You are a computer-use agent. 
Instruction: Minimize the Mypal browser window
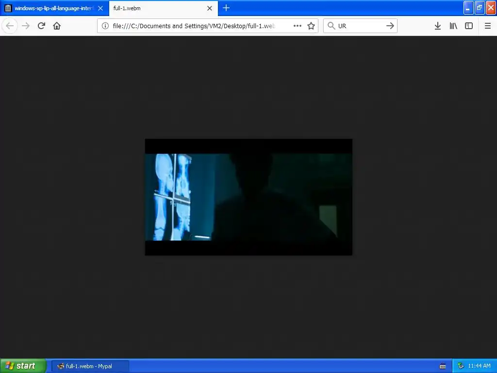click(468, 8)
